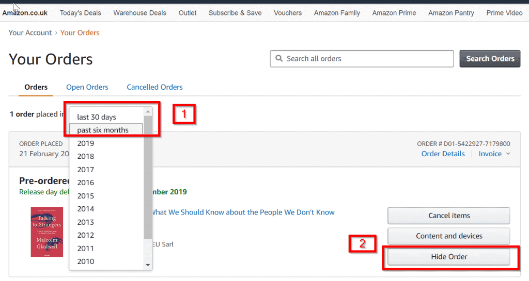Select year 2010 from the list

(x=86, y=261)
